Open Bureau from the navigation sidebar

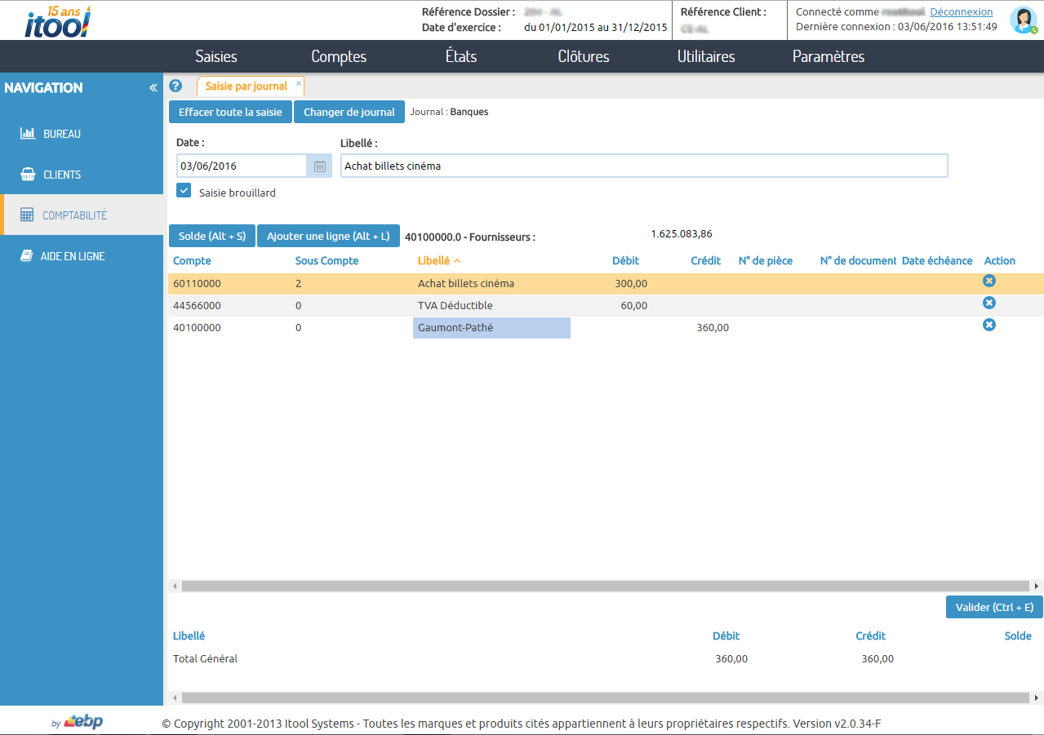click(62, 134)
